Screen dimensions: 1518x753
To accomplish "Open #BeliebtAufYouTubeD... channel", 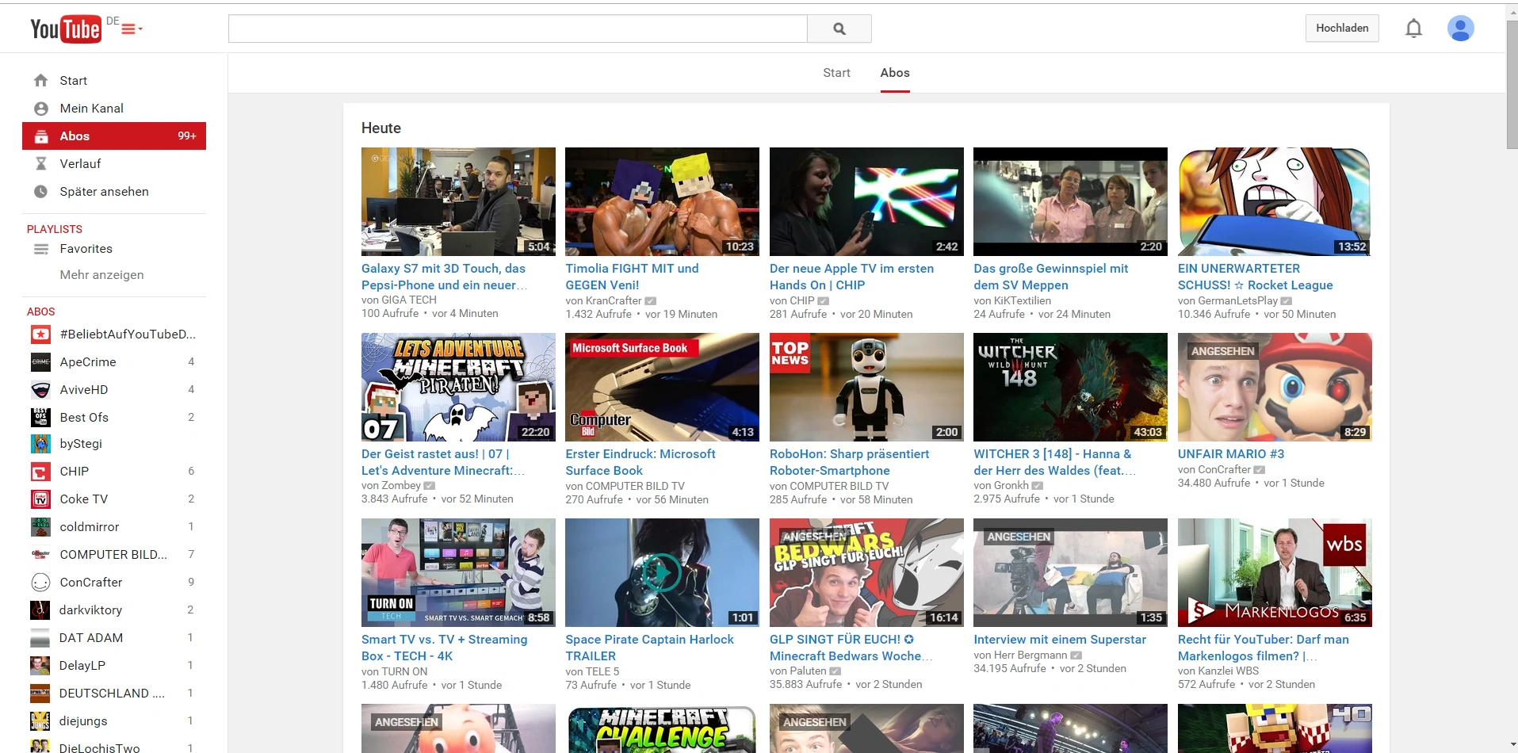I will click(114, 334).
